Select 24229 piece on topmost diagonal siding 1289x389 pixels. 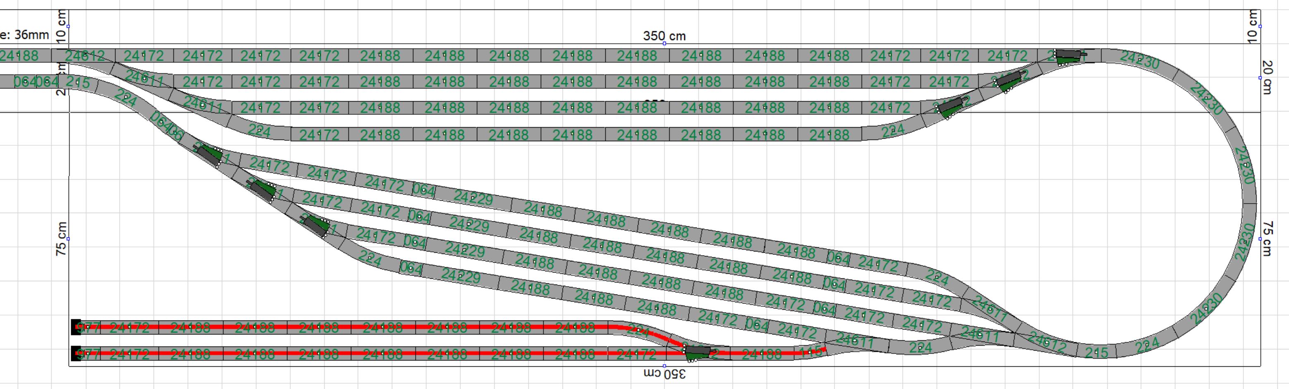click(x=473, y=198)
